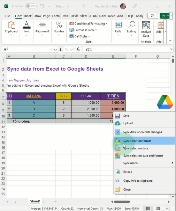Click the Tổng cộng cell

[x=34, y=121]
